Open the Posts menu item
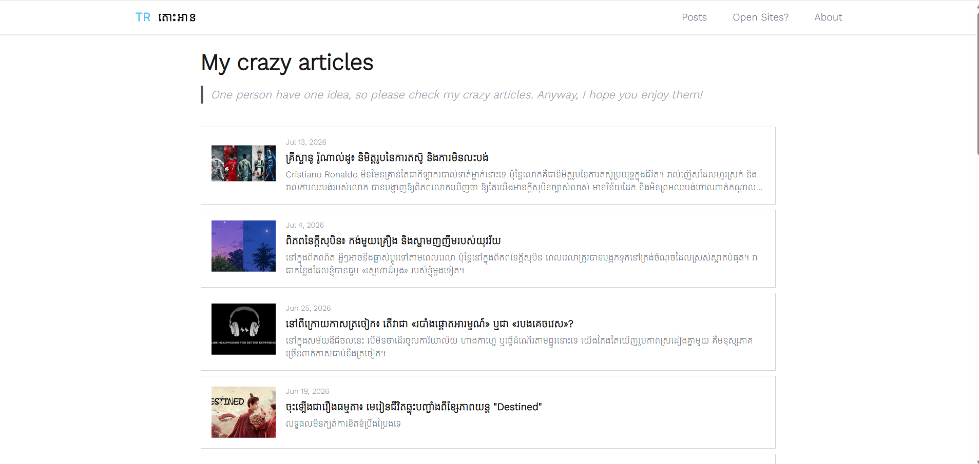Screen dimensions: 979x464 (694, 17)
